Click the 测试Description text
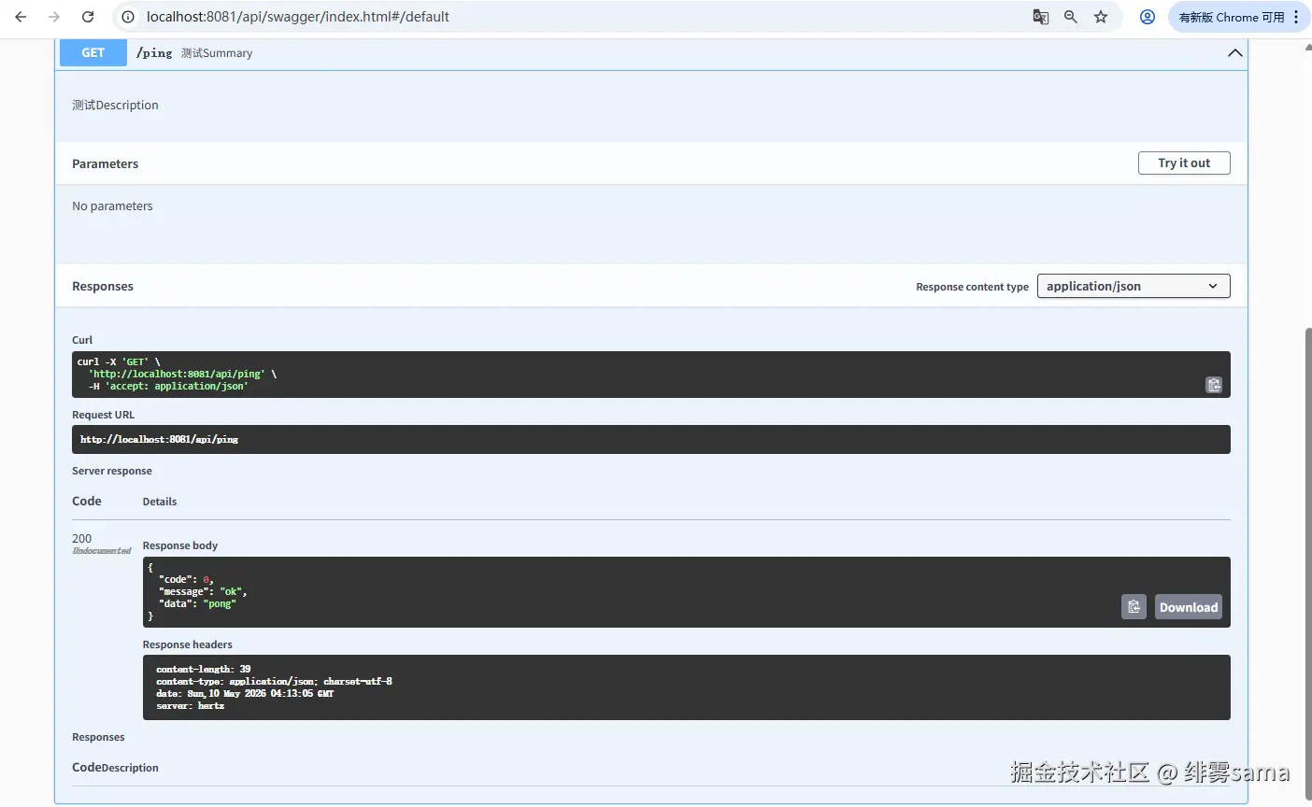Viewport: 1312px width, 807px height. (x=115, y=106)
